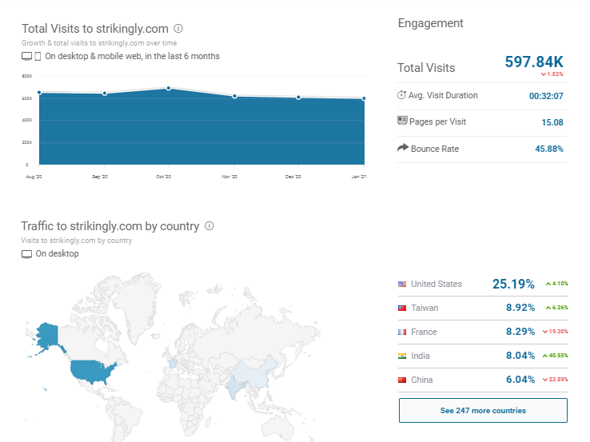Open See 247 more countries
Viewport: 590px width, 442px height.
point(483,410)
